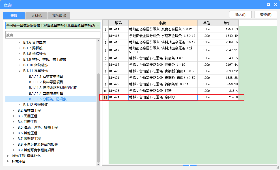The image size is (280, 170).
Task: Focus the 搜索 input field
Action: point(53,35)
